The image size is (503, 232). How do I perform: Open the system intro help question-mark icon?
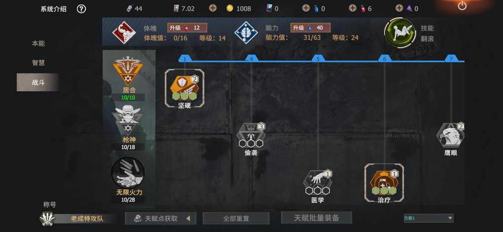coord(81,9)
